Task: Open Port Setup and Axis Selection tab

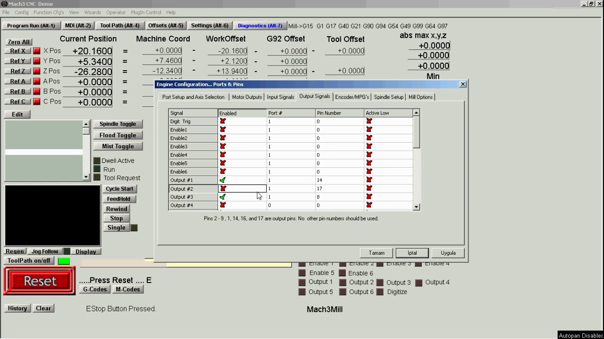Action: (x=193, y=97)
